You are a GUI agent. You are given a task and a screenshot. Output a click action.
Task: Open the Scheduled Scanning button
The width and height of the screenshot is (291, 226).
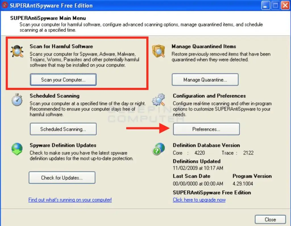[63, 129]
